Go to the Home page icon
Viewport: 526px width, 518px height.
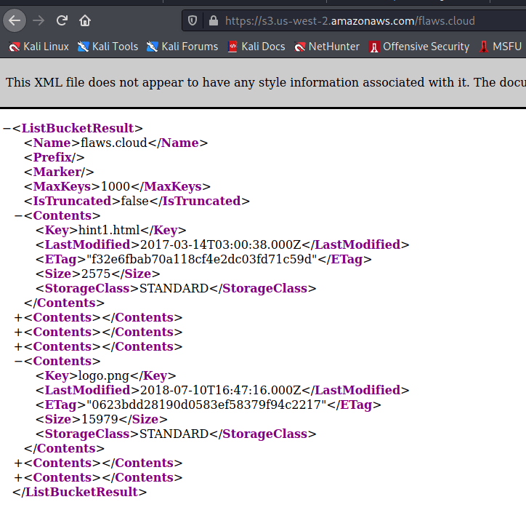coord(85,20)
